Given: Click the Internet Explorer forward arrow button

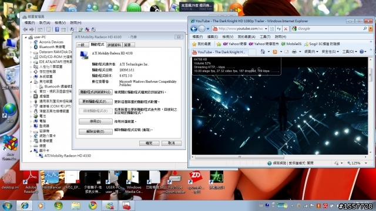Looking at the screenshot, I should coord(202,29).
